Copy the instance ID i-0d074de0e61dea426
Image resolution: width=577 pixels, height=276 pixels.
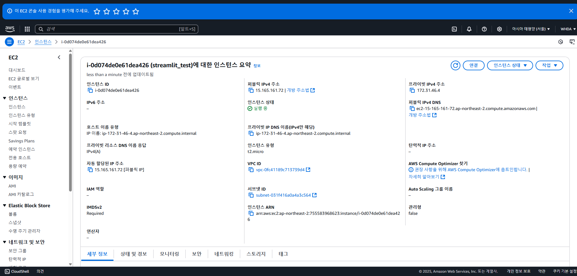pyautogui.click(x=90, y=90)
